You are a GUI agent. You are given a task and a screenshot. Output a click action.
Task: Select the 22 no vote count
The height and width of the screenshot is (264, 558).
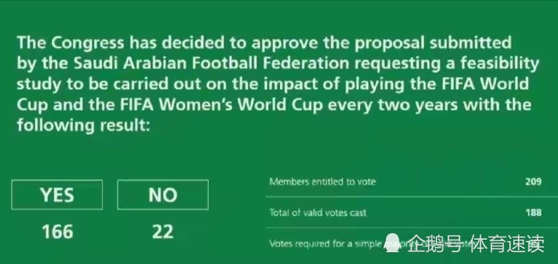[x=162, y=232]
